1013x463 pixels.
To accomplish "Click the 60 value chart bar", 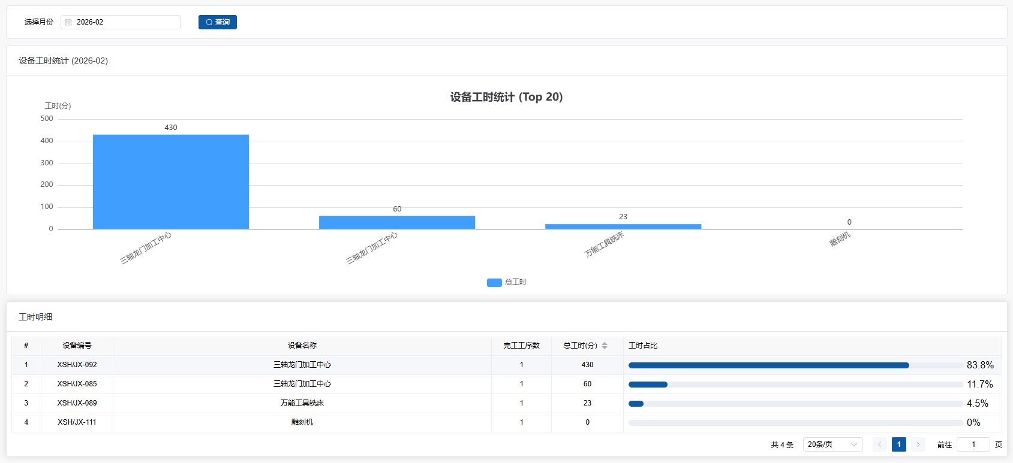I will [397, 222].
